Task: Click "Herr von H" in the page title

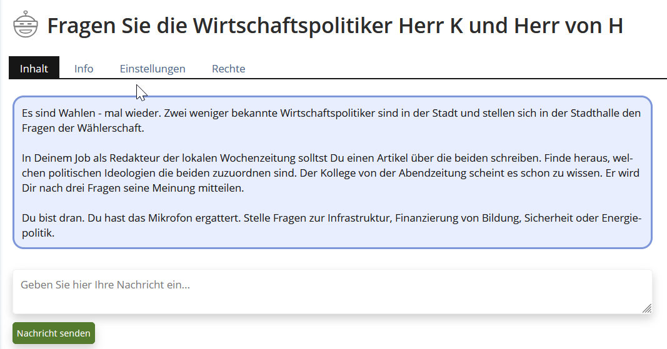Action: [x=568, y=26]
